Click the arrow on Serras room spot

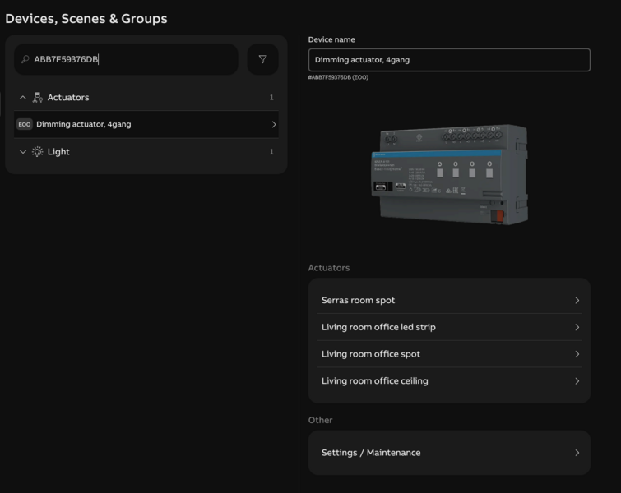click(577, 301)
